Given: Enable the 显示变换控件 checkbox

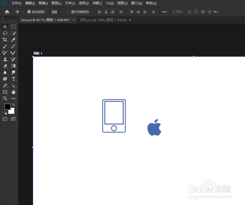Looking at the screenshot, I should tap(68, 12).
